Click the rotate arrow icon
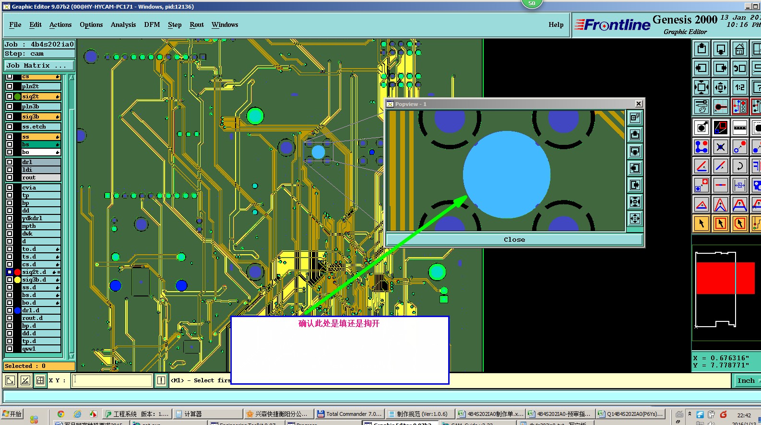Viewport: 761px width, 425px height. pyautogui.click(x=740, y=166)
